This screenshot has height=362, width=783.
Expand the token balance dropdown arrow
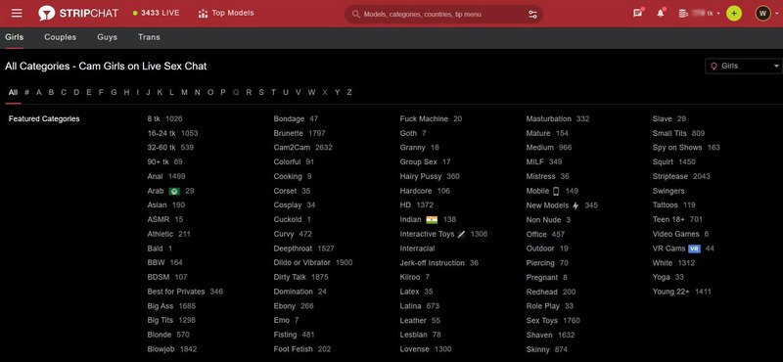point(718,14)
